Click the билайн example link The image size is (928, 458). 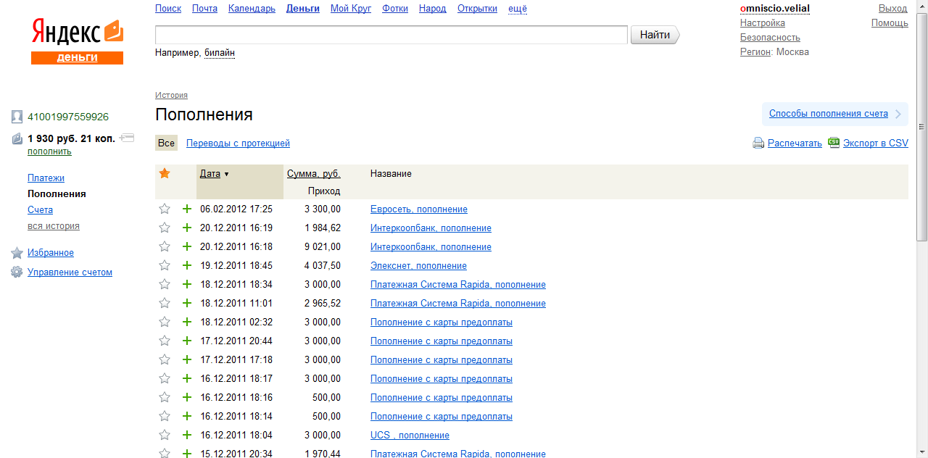coord(220,53)
